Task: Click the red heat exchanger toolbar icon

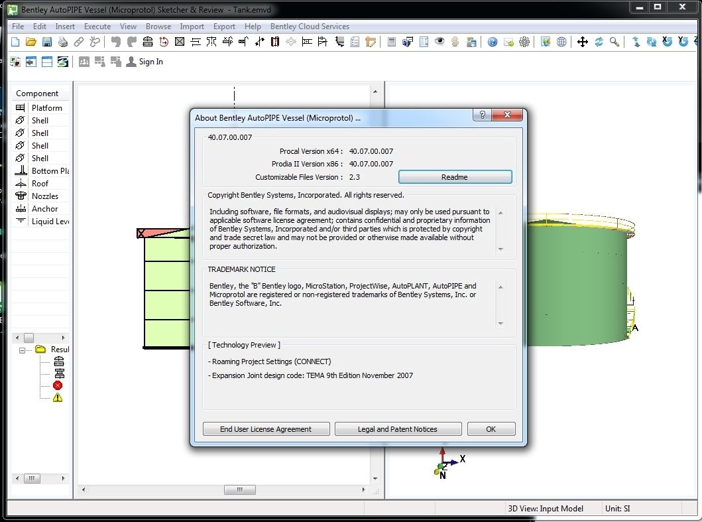Action: click(275, 42)
